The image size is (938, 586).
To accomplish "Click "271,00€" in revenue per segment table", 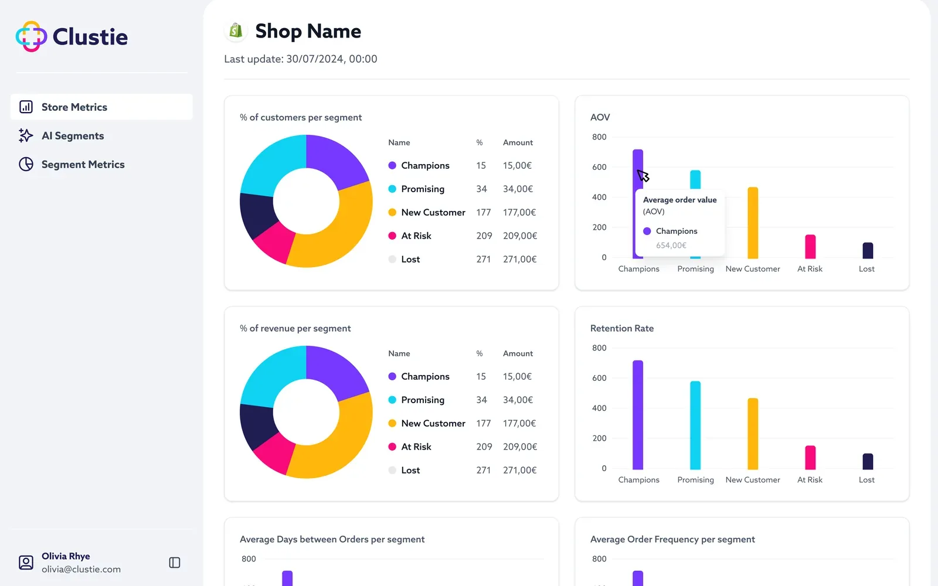I will coord(520,470).
